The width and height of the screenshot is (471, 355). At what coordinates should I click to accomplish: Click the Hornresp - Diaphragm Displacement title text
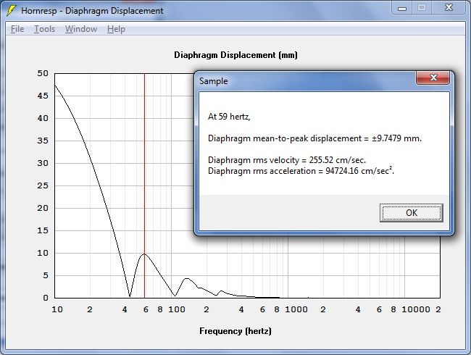(92, 11)
